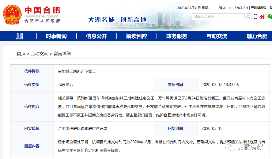Click the 安徽房叔 WeChat watermark icon

tap(230, 147)
